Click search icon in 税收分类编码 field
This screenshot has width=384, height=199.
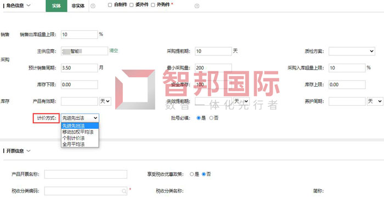[124, 191]
